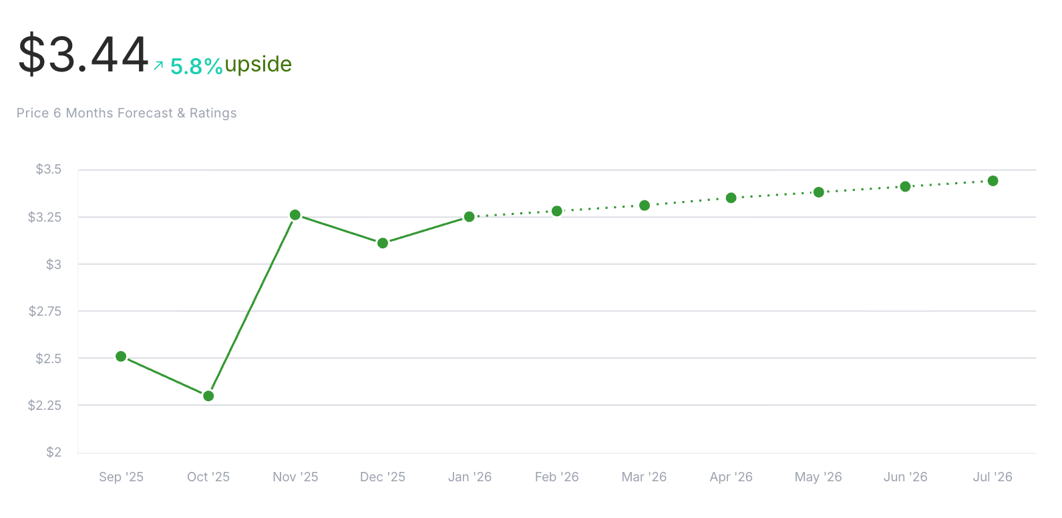This screenshot has height=518, width=1062.
Task: Select the Feb '26 forecast point
Action: point(557,211)
